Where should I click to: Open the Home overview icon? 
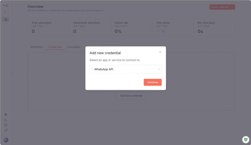point(6,19)
